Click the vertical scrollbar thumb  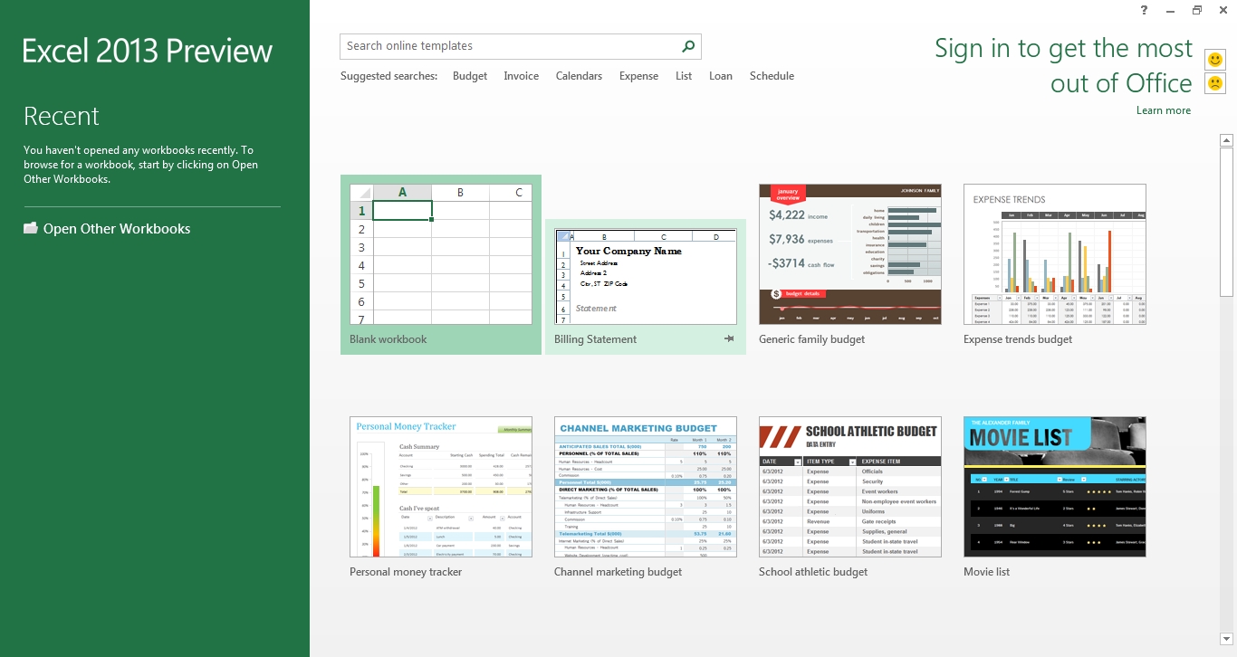(x=1227, y=222)
